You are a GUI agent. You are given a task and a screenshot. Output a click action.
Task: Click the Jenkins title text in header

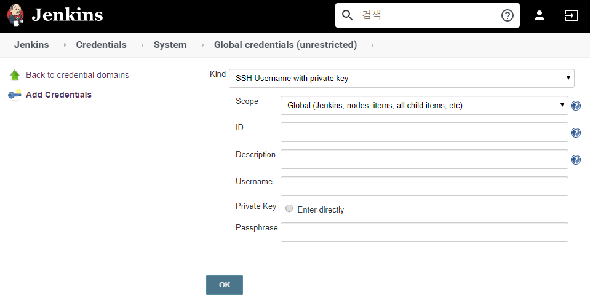(x=67, y=15)
